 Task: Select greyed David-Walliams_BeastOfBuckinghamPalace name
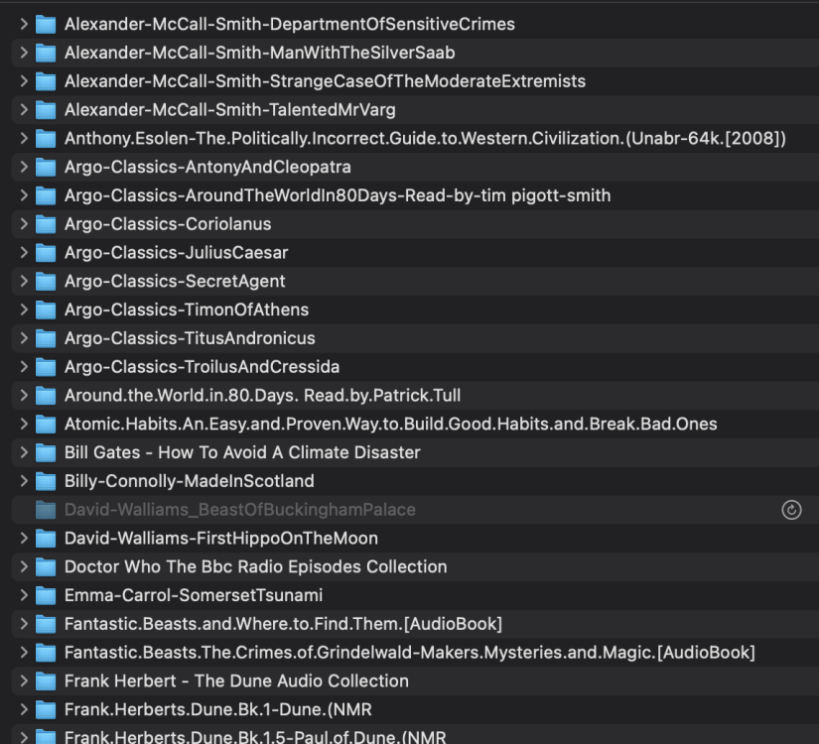click(x=240, y=510)
